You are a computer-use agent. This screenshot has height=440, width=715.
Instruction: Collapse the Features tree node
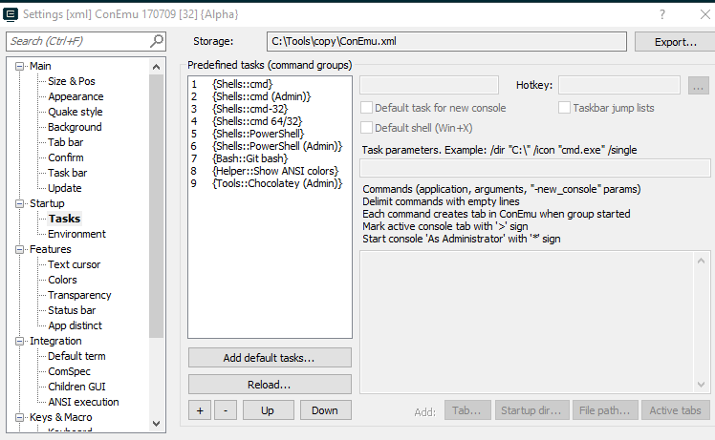tap(19, 250)
